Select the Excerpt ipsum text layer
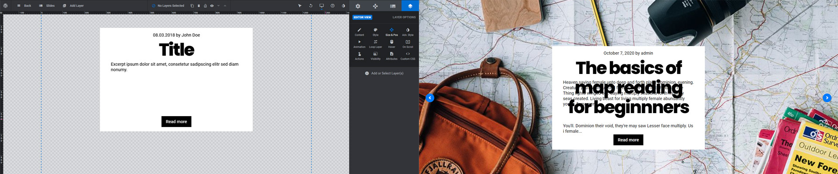Viewport: 838px width, 174px height. pos(175,67)
